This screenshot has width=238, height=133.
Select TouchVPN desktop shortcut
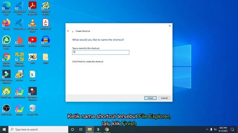[x=19, y=41]
